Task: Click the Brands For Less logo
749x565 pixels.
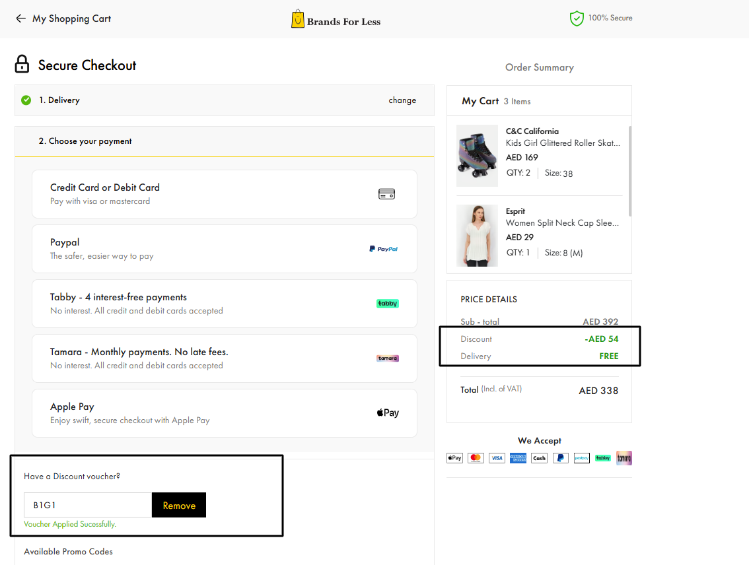Action: 336,19
